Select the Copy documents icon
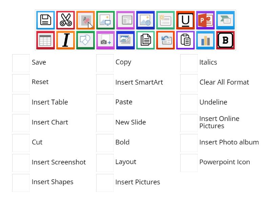The width and height of the screenshot is (271, 203). 145,40
